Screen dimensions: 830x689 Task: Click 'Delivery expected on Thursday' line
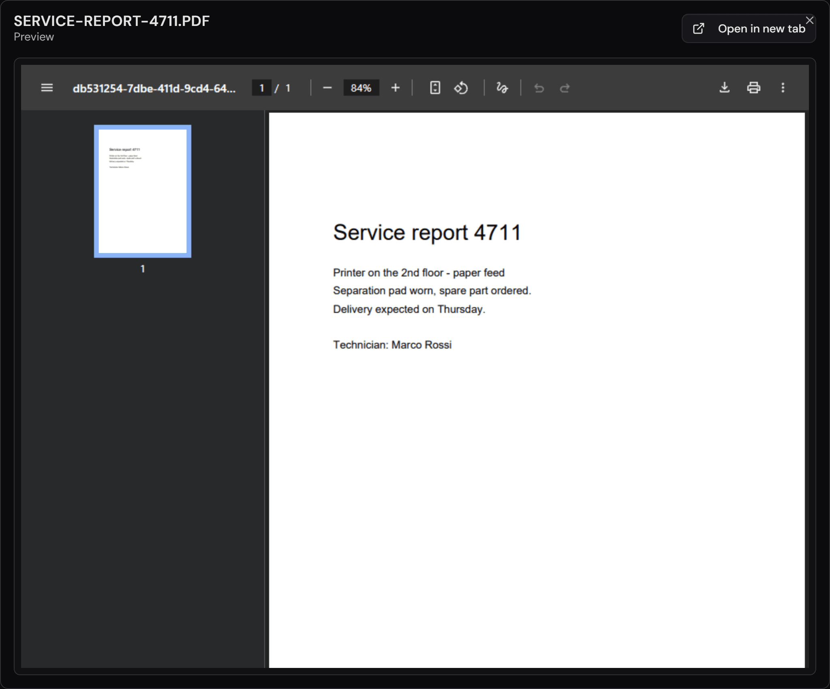point(409,309)
